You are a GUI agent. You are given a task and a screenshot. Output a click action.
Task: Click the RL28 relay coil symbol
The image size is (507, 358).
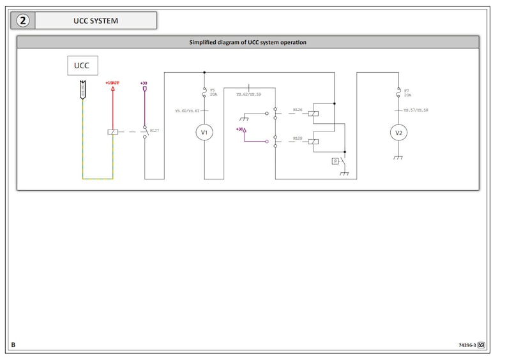pos(314,142)
